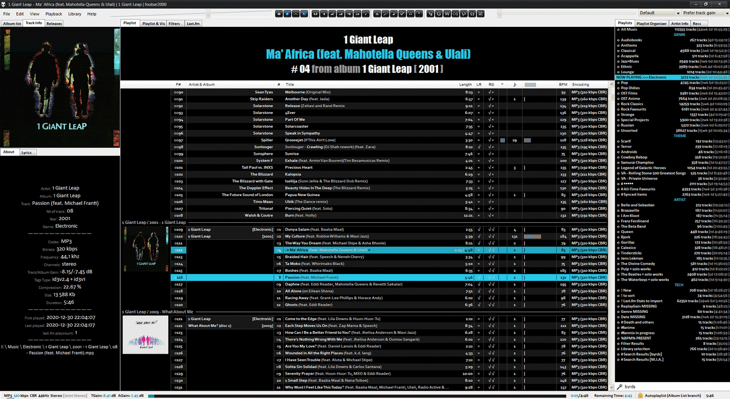Toggle the mute speaker icon
Image resolution: width=730 pixels, height=399 pixels.
tap(304, 14)
